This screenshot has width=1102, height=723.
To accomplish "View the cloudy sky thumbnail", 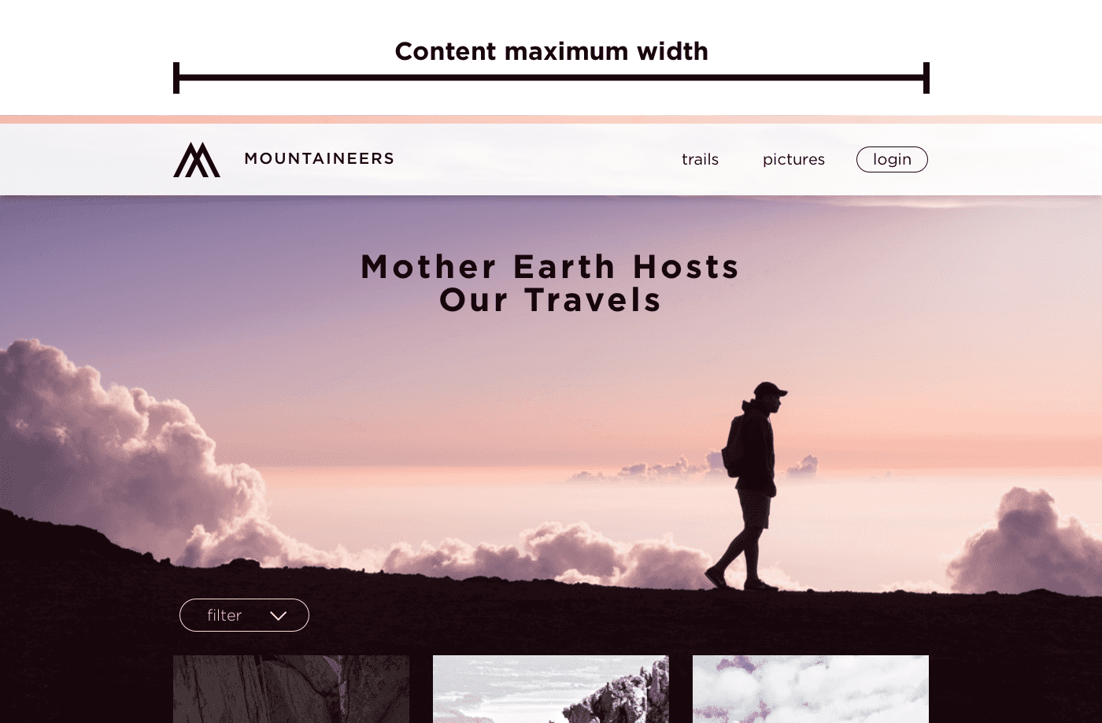I will tap(811, 689).
